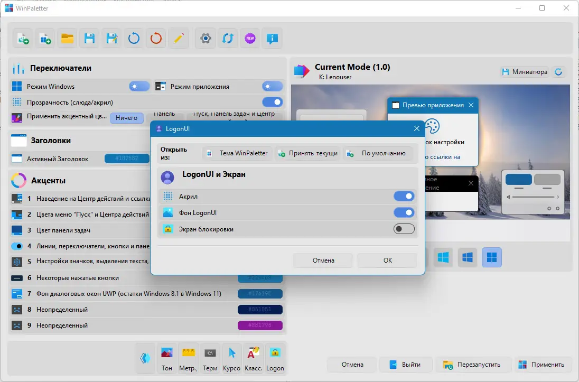Open the blue info speech bubble icon
The width and height of the screenshot is (579, 382).
[272, 39]
